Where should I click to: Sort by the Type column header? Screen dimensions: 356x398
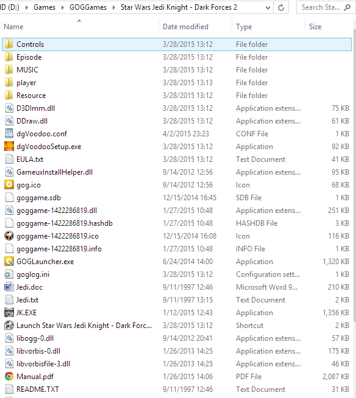pos(244,27)
